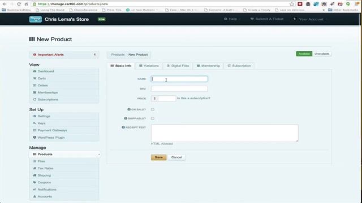Set product status to Unavailable
Screen dimensions: 362x203
(322, 54)
